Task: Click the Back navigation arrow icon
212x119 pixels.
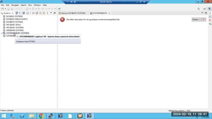Action: tap(46, 9)
